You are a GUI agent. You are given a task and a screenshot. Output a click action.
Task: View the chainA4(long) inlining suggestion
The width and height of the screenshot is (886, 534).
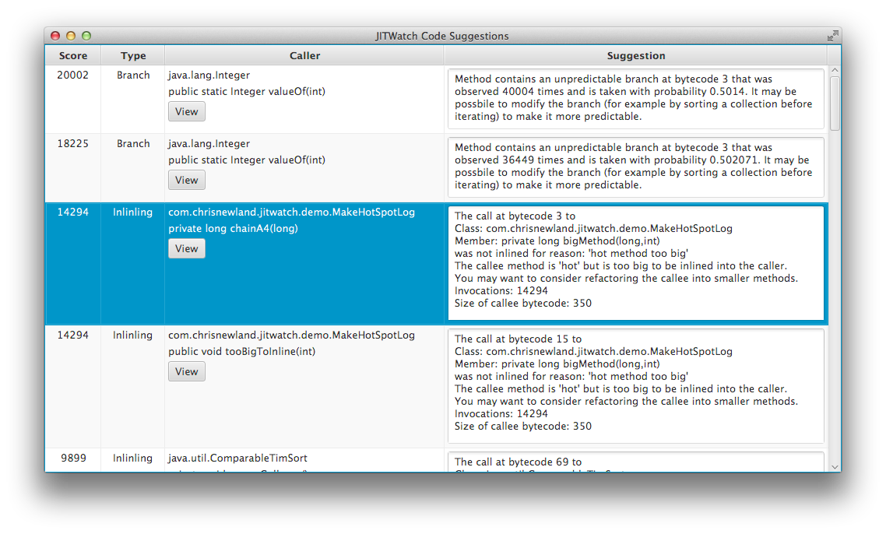[x=186, y=248]
